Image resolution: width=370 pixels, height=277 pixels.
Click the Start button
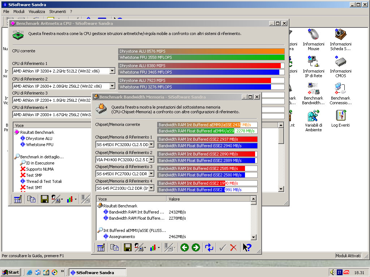[x=11, y=273]
